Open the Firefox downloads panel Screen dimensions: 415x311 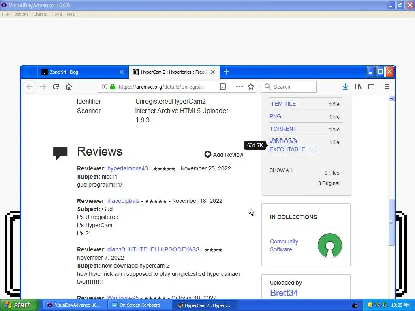click(345, 87)
